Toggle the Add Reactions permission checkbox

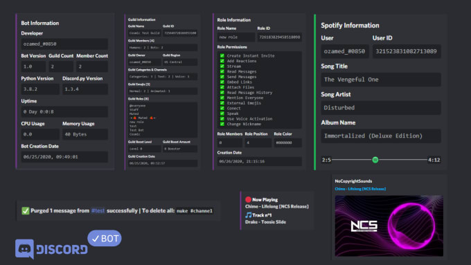point(222,61)
